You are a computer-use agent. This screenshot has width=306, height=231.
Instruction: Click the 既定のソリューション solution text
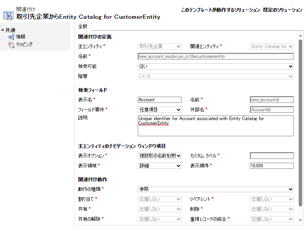pyautogui.click(x=283, y=10)
